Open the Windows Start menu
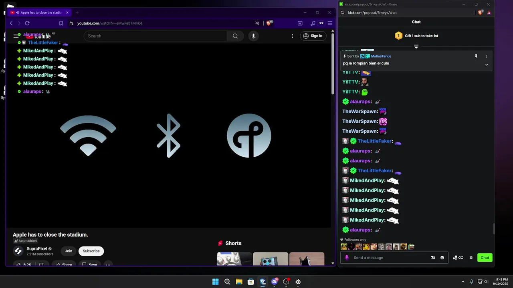This screenshot has width=513, height=288. pos(216,282)
